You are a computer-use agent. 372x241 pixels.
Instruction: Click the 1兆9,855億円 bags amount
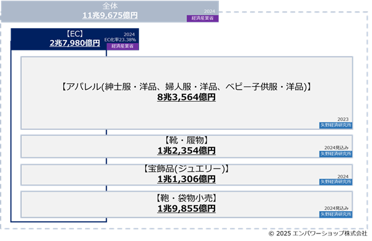186,209
